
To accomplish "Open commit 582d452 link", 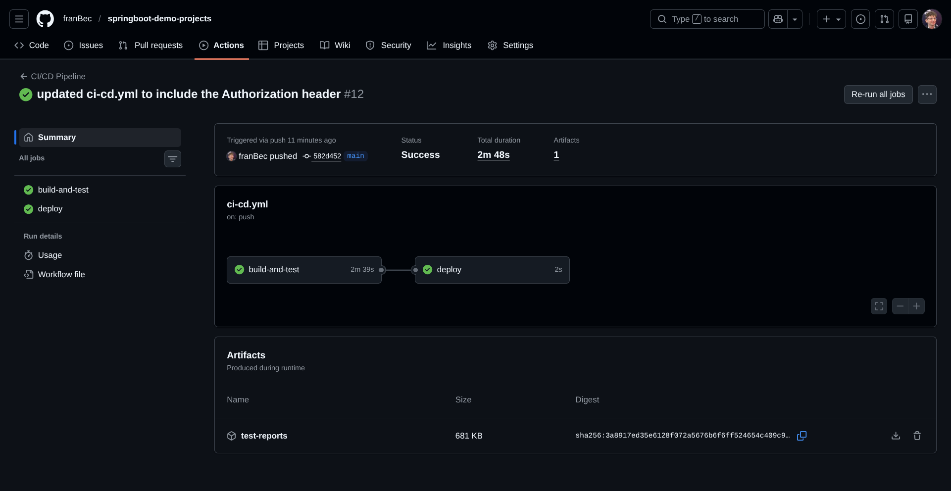I will 327,156.
